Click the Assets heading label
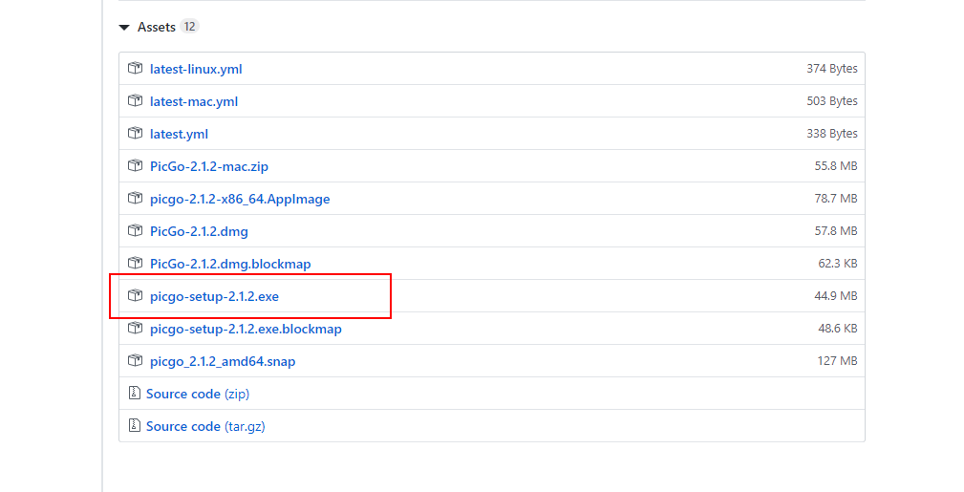The image size is (964, 492). coord(157,27)
